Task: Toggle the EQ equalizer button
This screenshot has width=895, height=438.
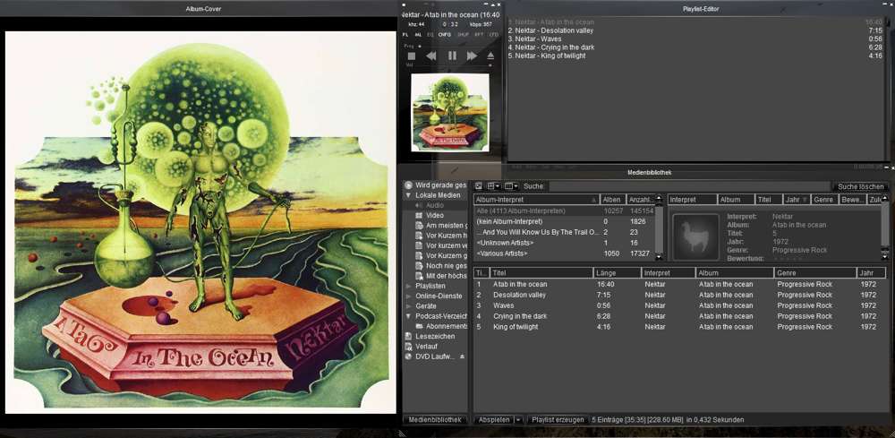Action: click(430, 34)
